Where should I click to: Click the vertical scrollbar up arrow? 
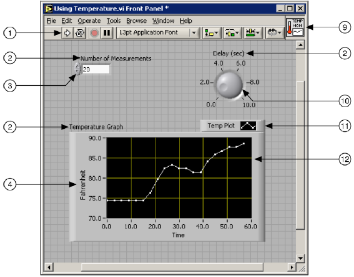click(300, 45)
